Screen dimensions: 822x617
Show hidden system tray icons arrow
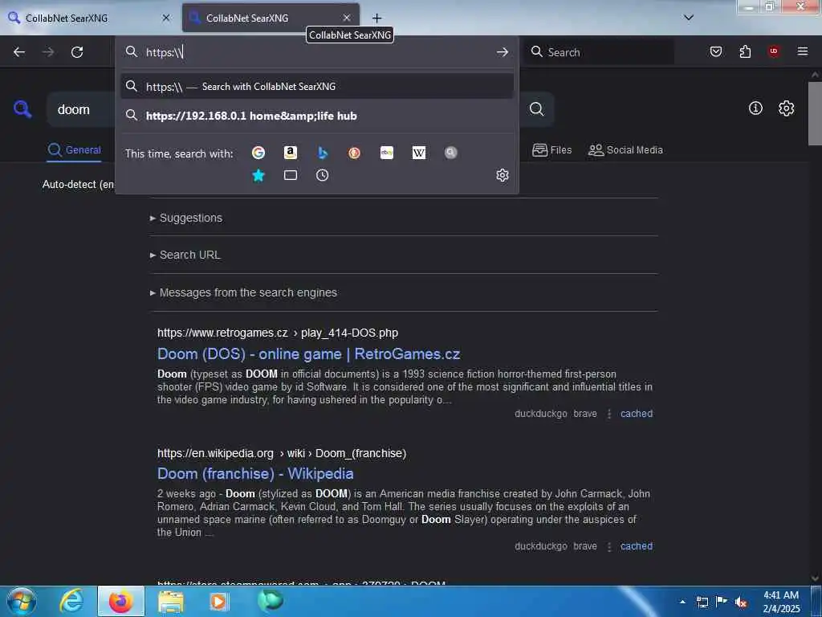coord(682,602)
